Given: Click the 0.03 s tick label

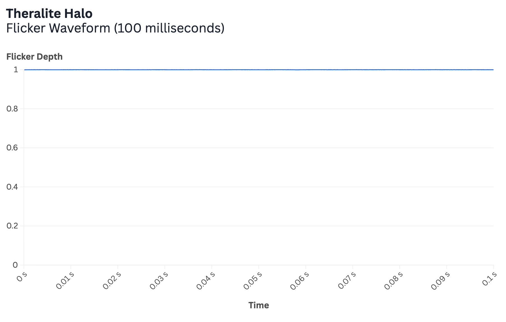Looking at the screenshot, I should 159,280.
